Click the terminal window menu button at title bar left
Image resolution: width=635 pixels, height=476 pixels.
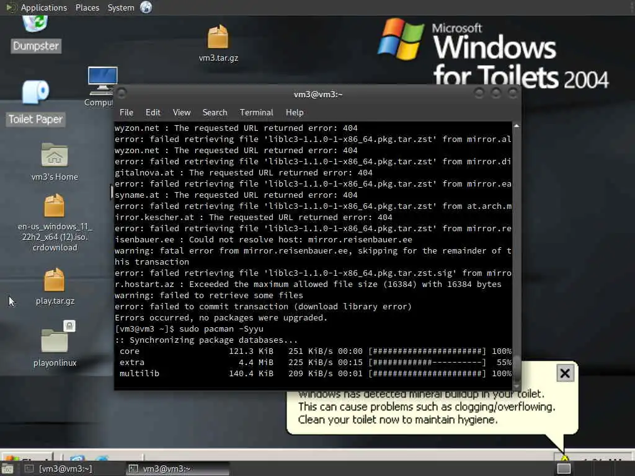[122, 93]
